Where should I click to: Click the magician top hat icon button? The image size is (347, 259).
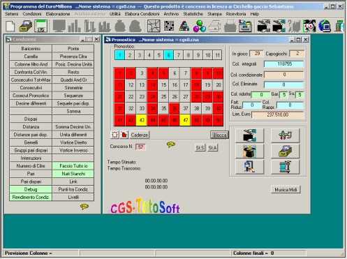point(250,151)
